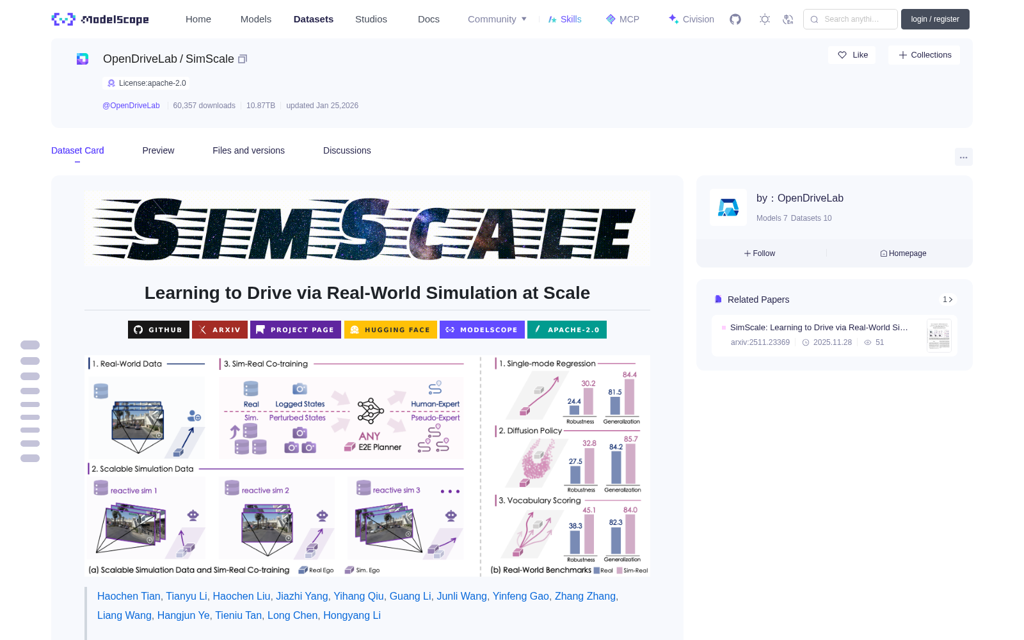Click the heart Like button
The height and width of the screenshot is (640, 1024).
click(852, 55)
